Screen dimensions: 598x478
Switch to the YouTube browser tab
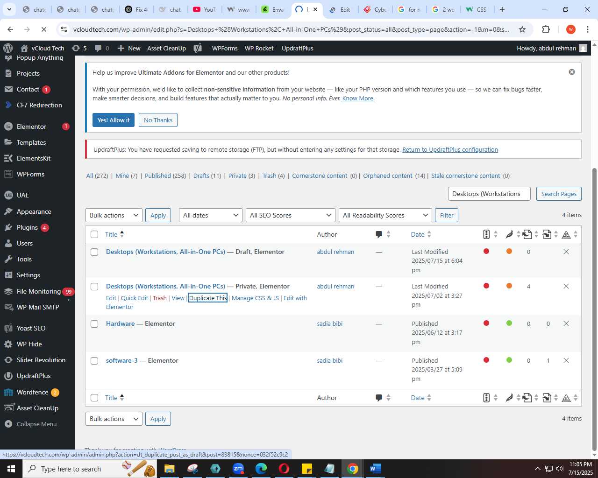tap(205, 9)
